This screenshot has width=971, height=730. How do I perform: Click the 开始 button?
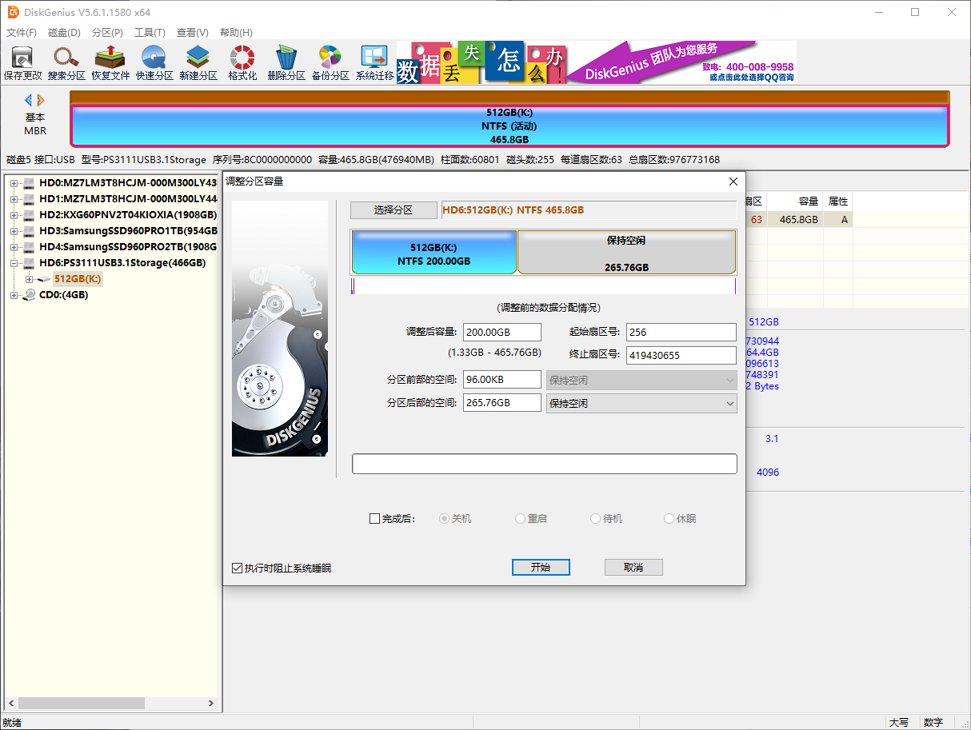541,567
